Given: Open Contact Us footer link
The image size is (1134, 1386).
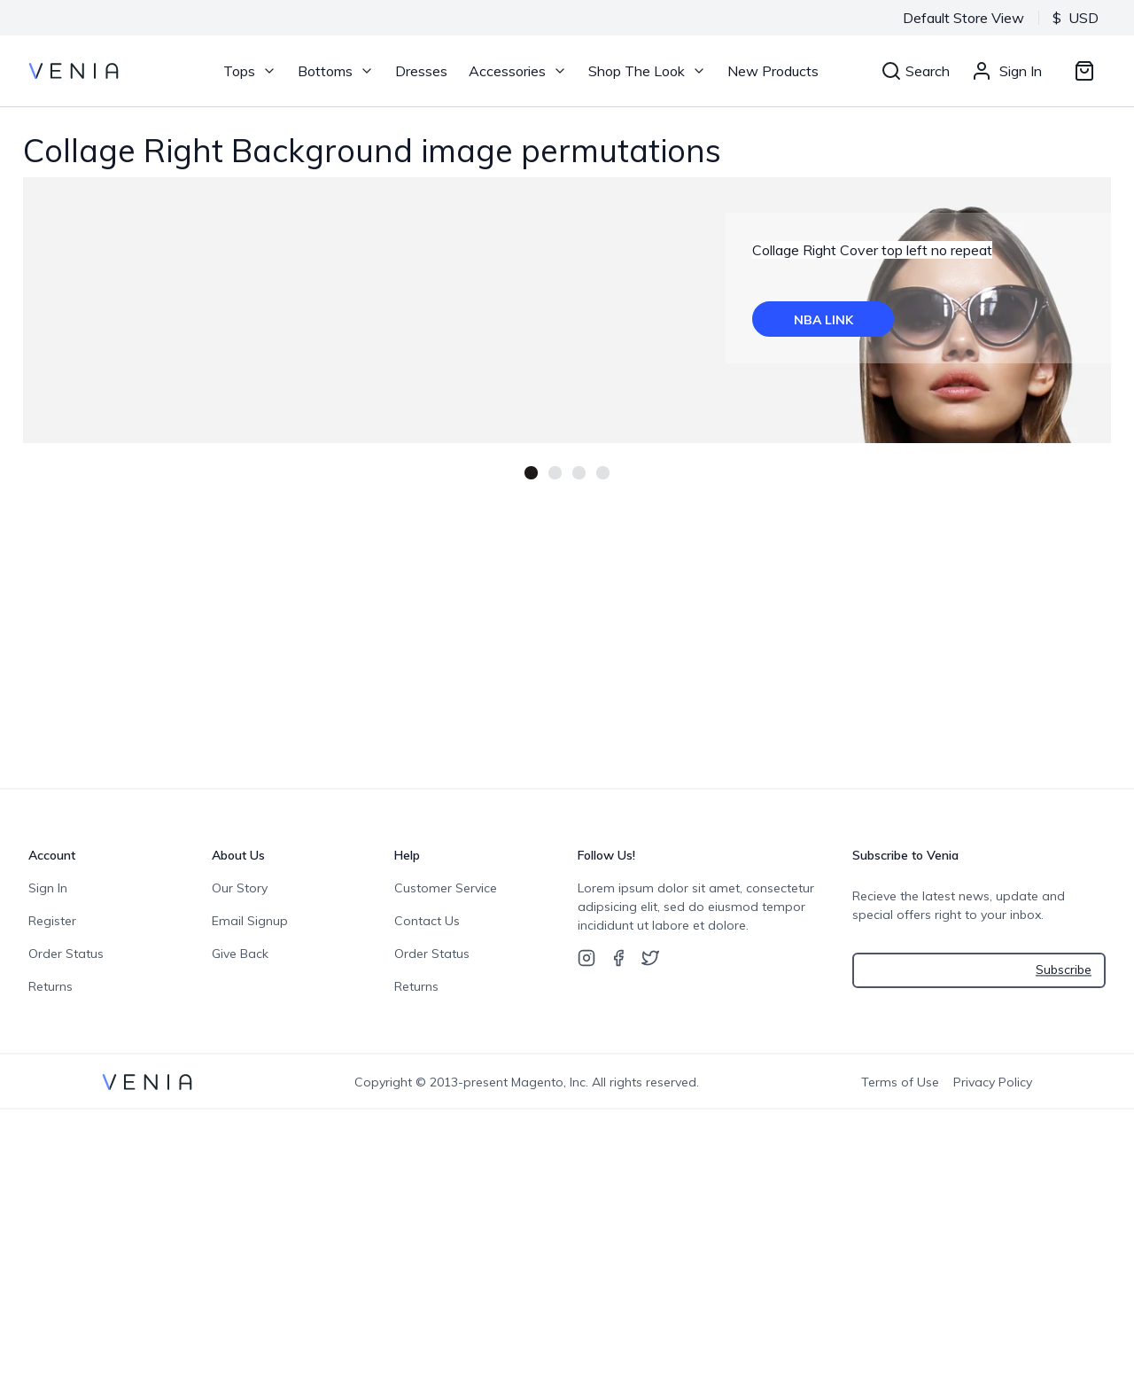Looking at the screenshot, I should click(427, 921).
